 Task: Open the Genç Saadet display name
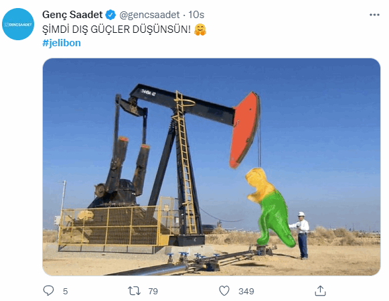(72, 15)
